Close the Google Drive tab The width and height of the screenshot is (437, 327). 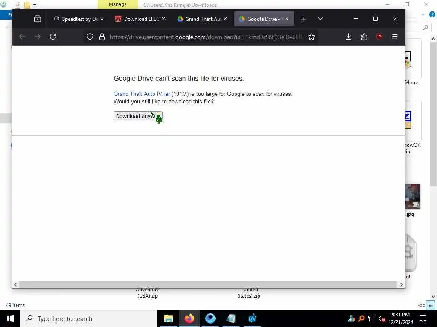(287, 19)
